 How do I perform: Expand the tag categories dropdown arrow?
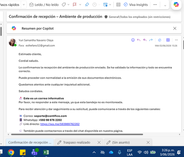coord(68,5)
